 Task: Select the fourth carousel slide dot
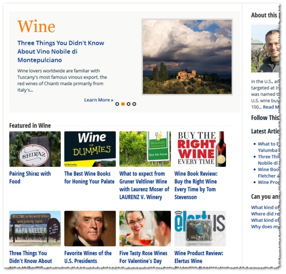pos(134,104)
